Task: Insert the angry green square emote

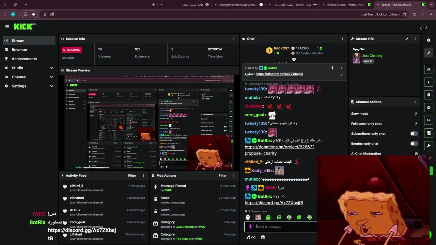Action: tap(279, 217)
